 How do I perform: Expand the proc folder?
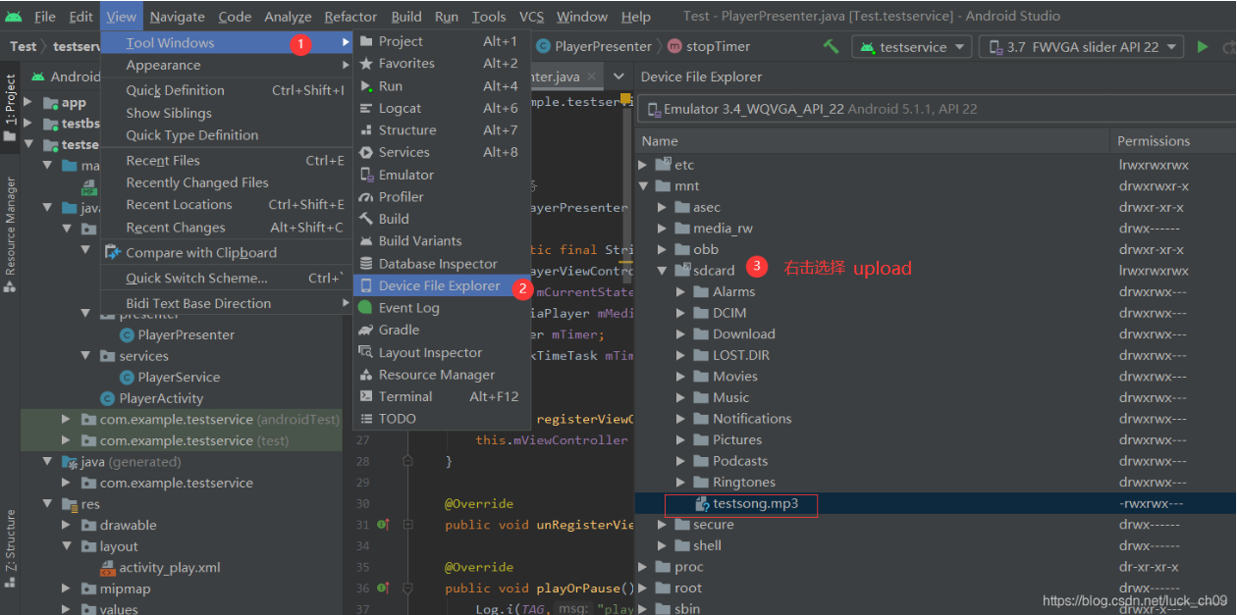coord(644,567)
